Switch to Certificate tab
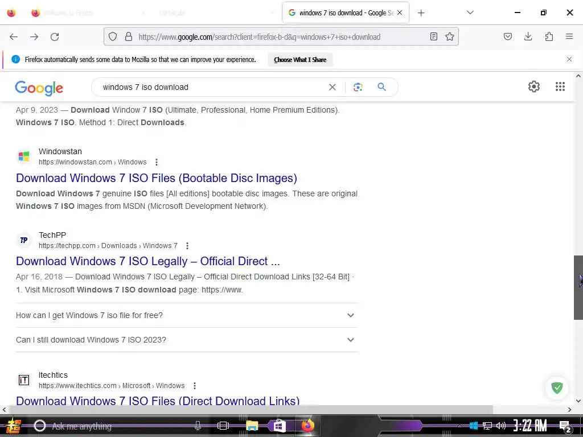583x437 pixels. (215, 13)
